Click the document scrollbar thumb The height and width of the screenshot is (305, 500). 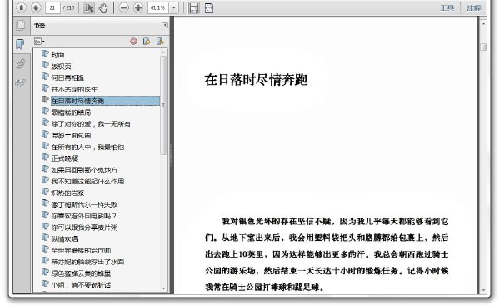pyautogui.click(x=483, y=47)
